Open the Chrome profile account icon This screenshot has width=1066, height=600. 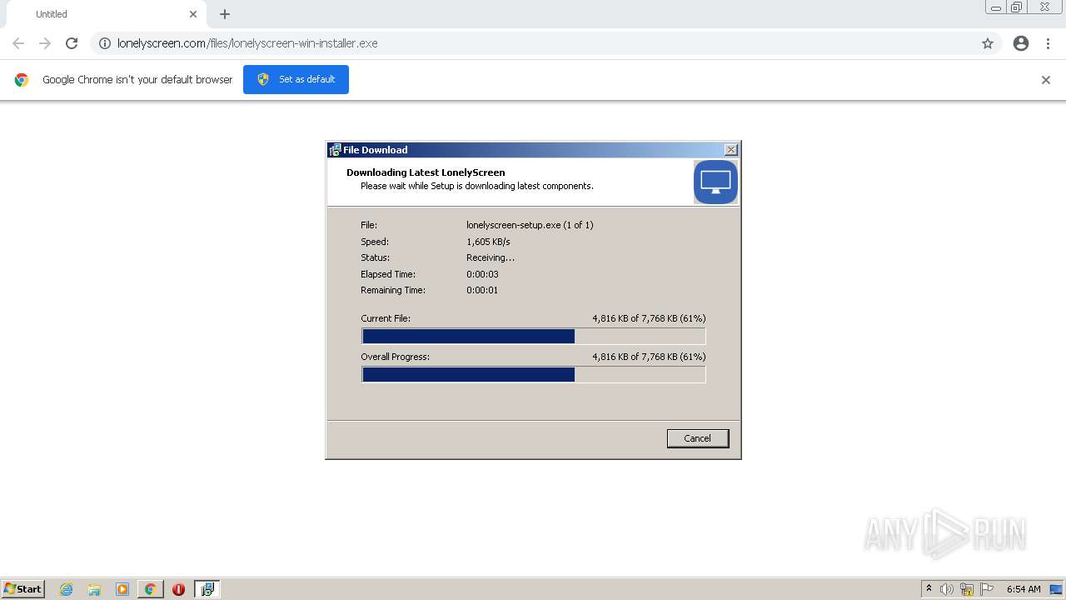[x=1021, y=43]
